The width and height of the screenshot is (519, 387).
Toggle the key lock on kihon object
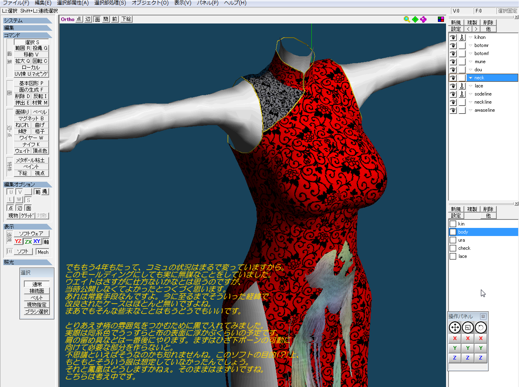tap(462, 37)
